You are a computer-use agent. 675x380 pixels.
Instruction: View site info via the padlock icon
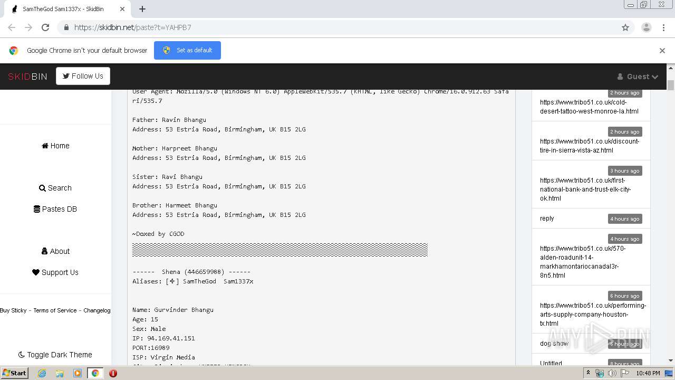[66, 27]
